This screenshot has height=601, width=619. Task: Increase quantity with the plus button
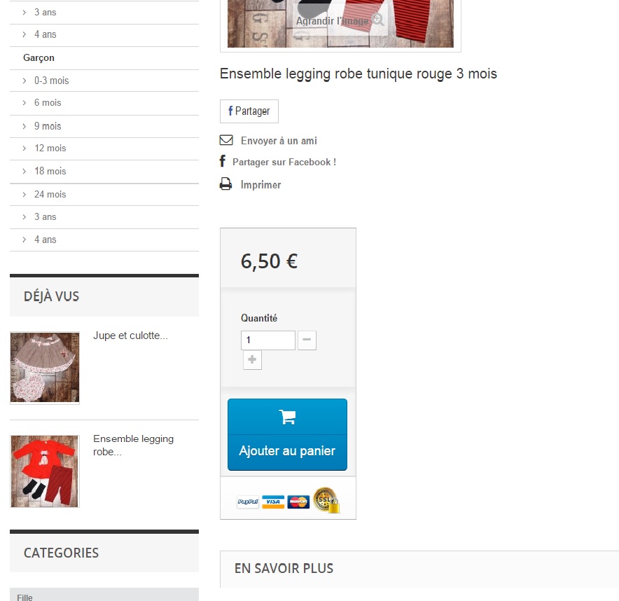[x=252, y=360]
